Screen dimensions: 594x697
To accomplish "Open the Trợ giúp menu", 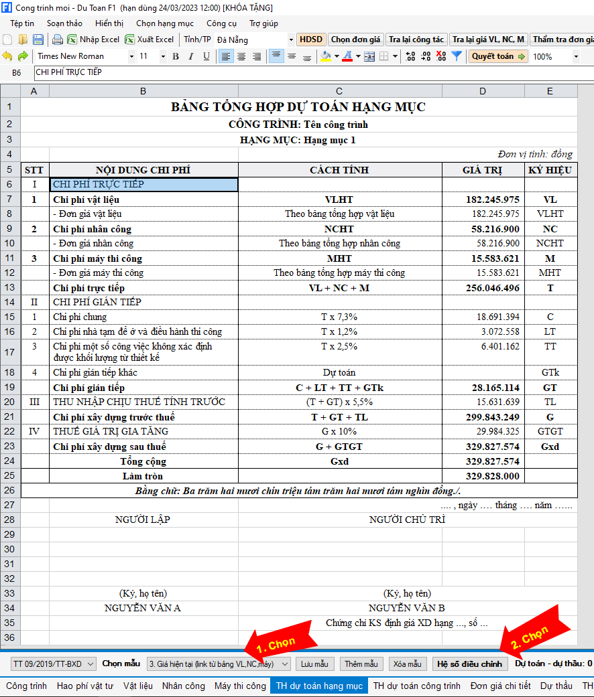I will tap(264, 23).
